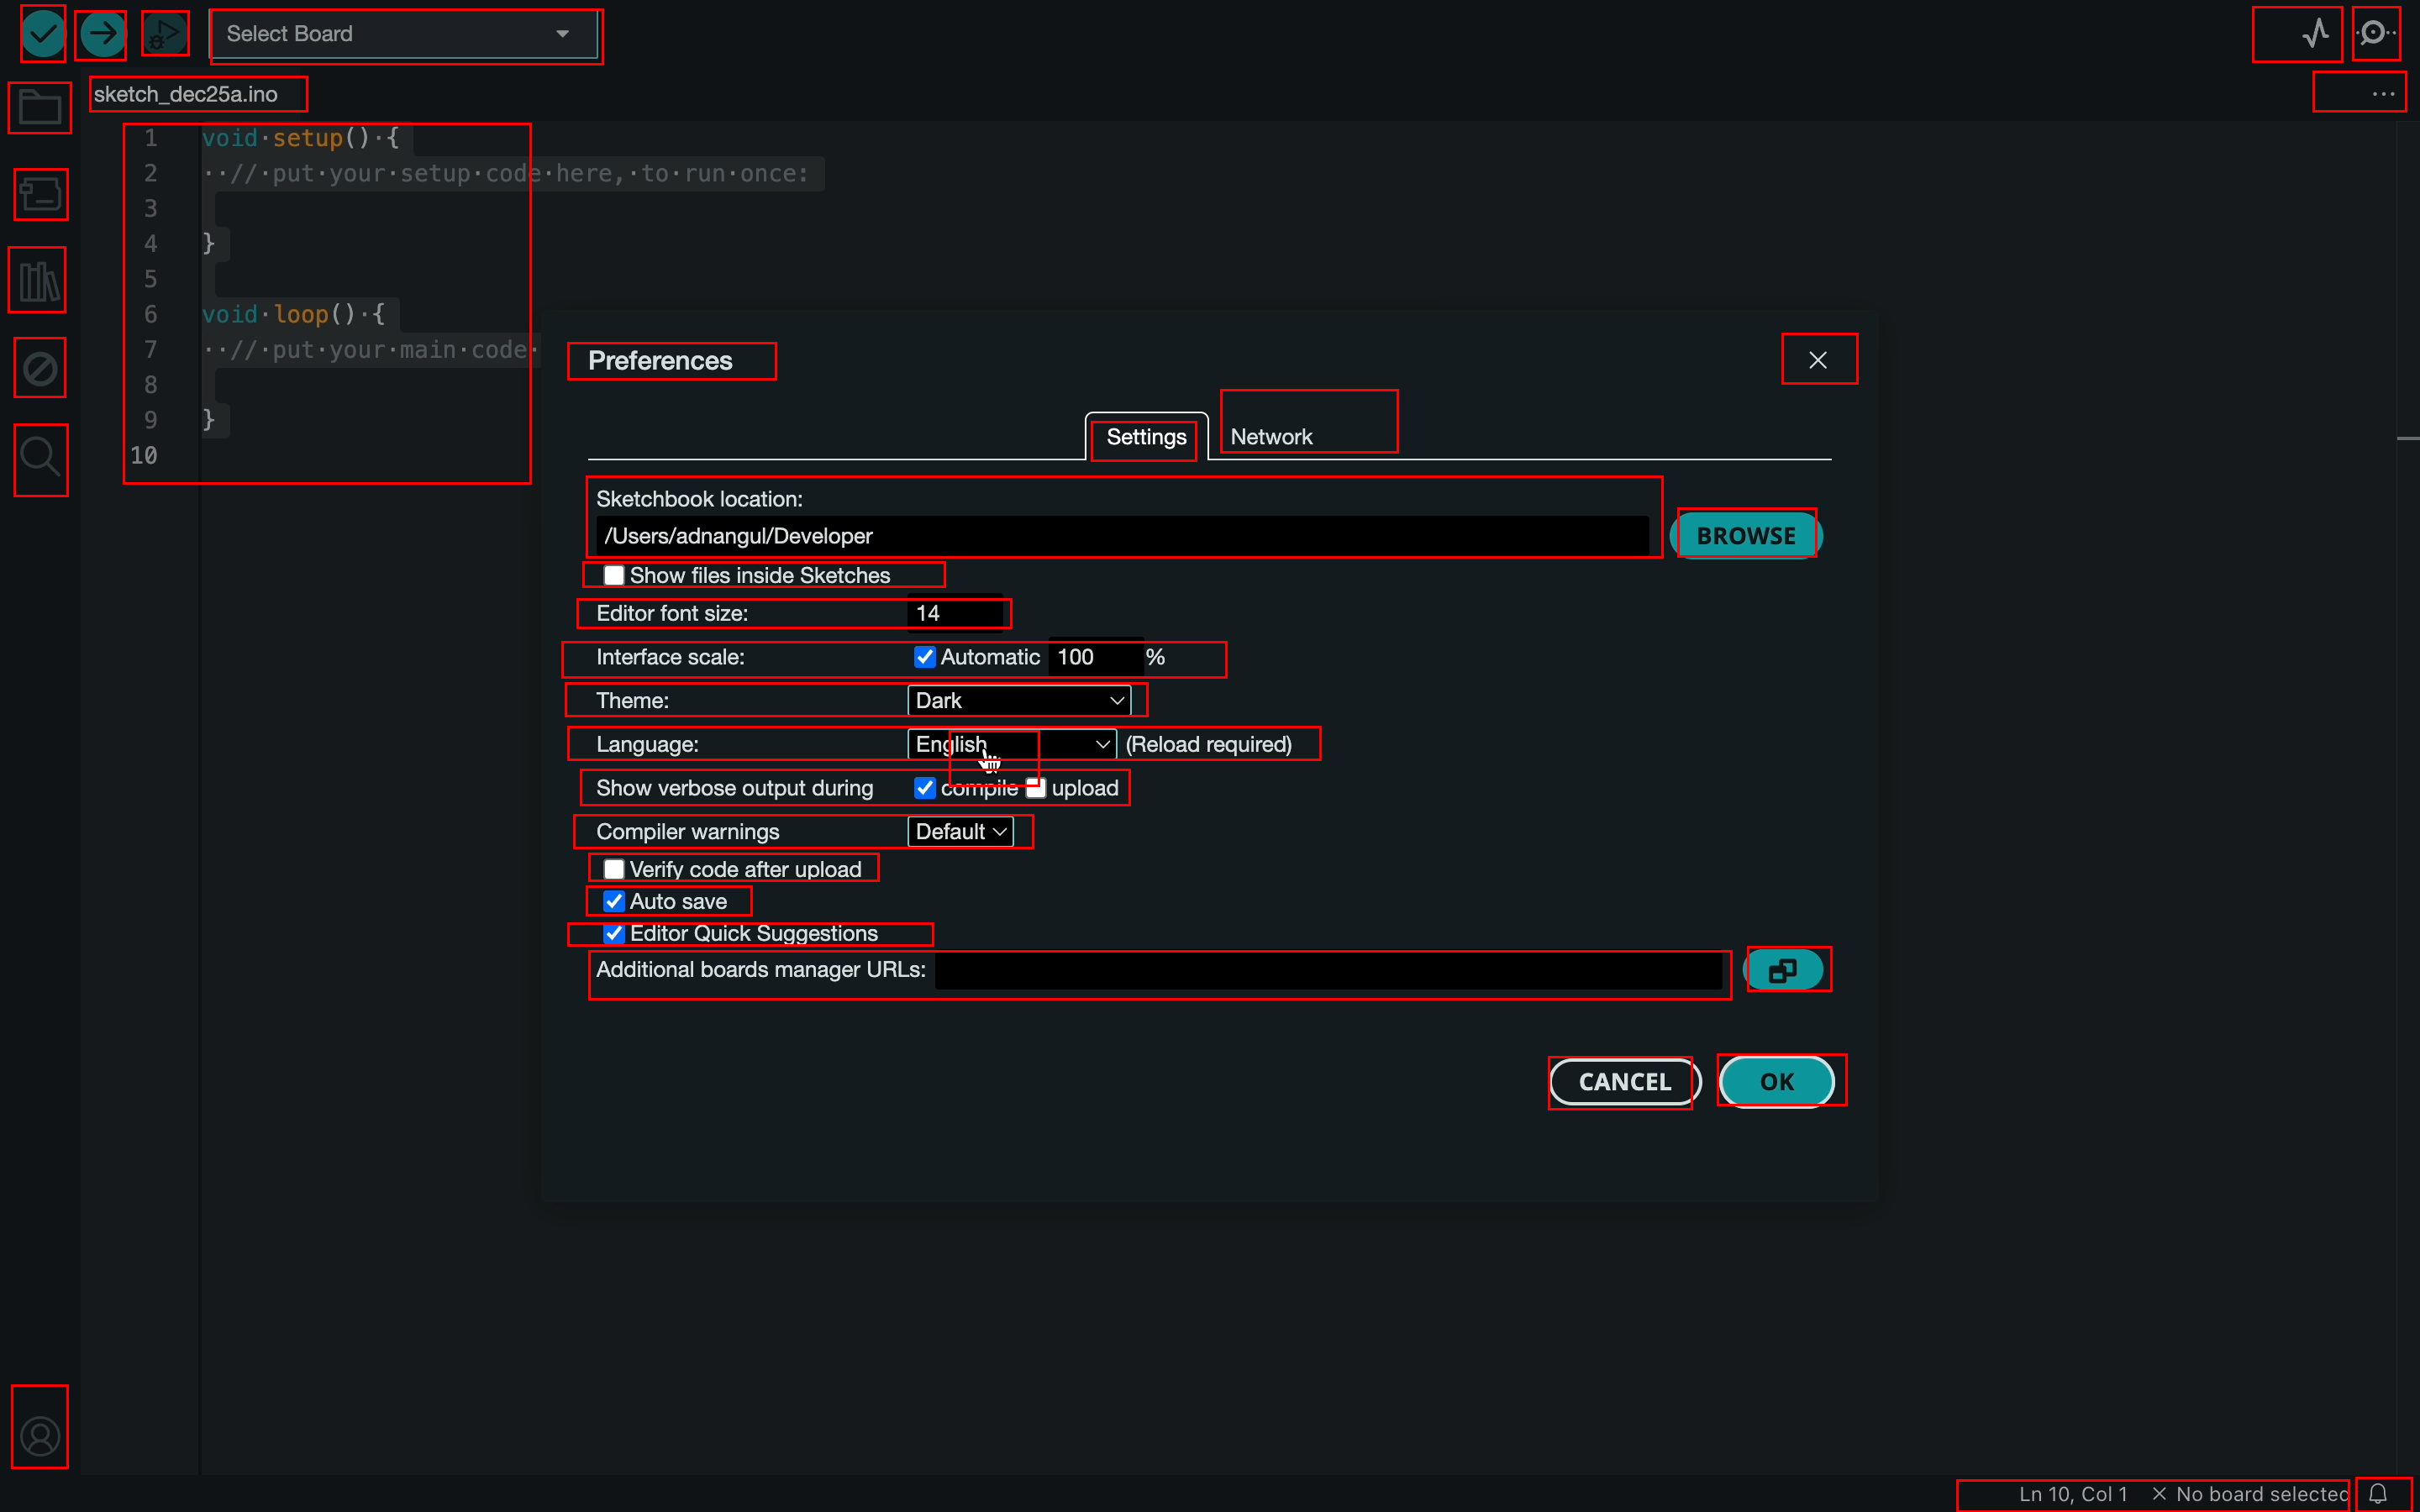The width and height of the screenshot is (2420, 1512).
Task: Expand the Theme dropdown showing Dark
Action: (x=1018, y=700)
